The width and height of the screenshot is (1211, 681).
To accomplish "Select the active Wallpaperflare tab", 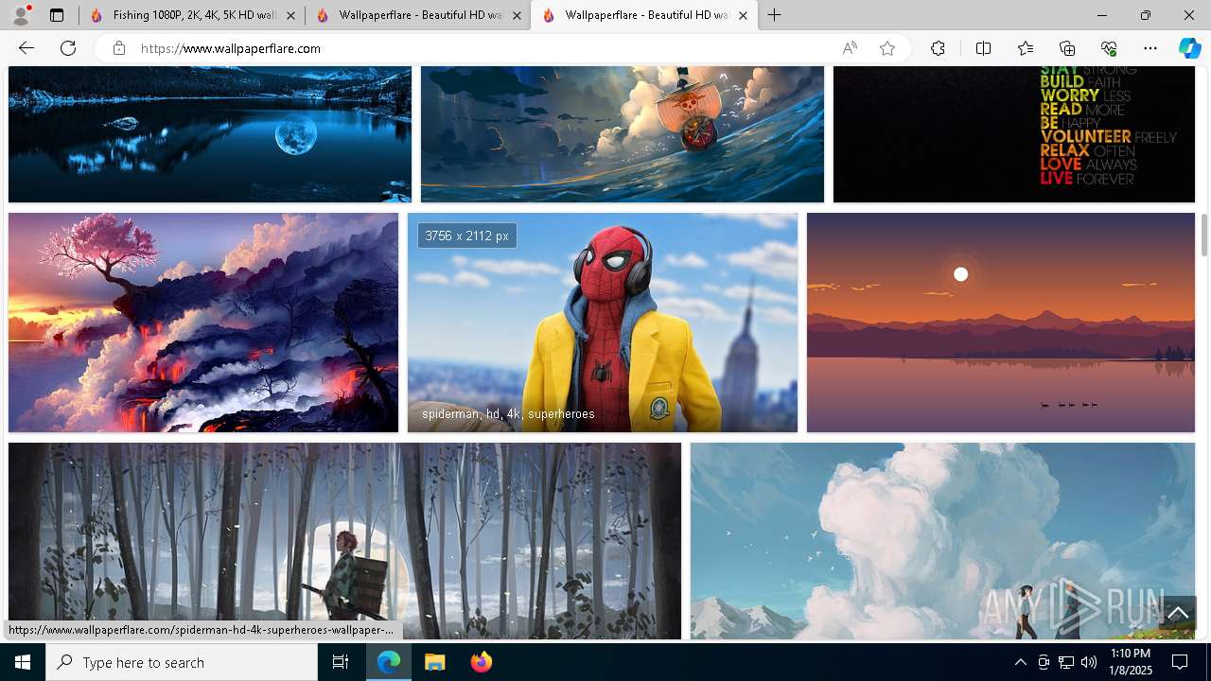I will tap(644, 15).
